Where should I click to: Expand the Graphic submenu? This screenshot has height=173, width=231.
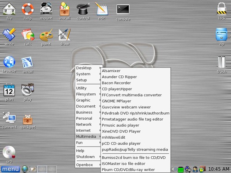coord(89,100)
